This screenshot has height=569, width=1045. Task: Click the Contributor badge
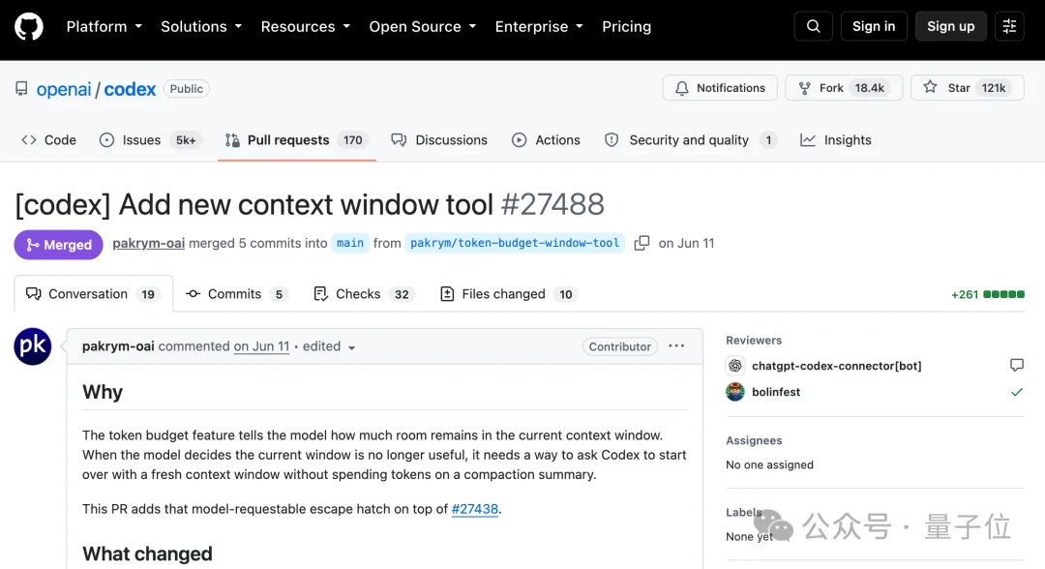[x=620, y=346]
